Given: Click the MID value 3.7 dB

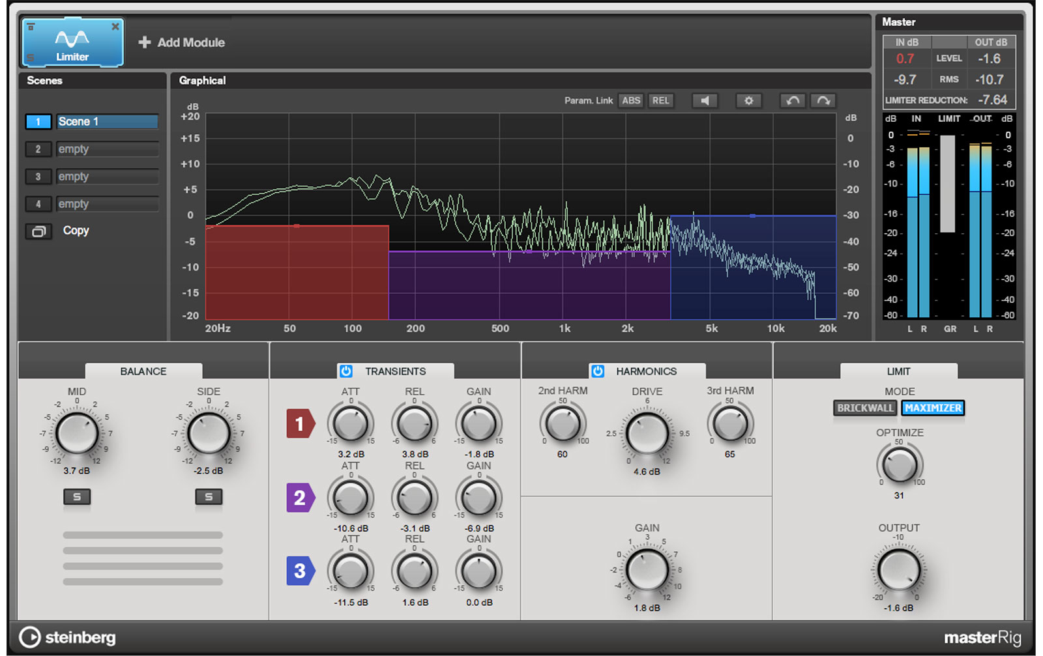Looking at the screenshot, I should (77, 470).
